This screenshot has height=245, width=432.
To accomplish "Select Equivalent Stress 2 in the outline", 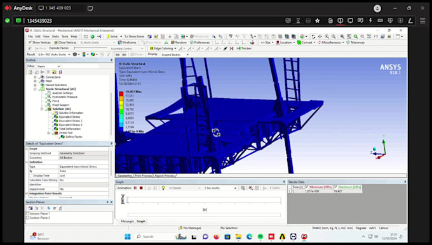I will (71, 121).
